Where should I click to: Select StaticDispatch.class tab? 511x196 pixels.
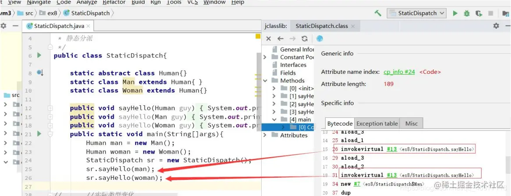(325, 26)
